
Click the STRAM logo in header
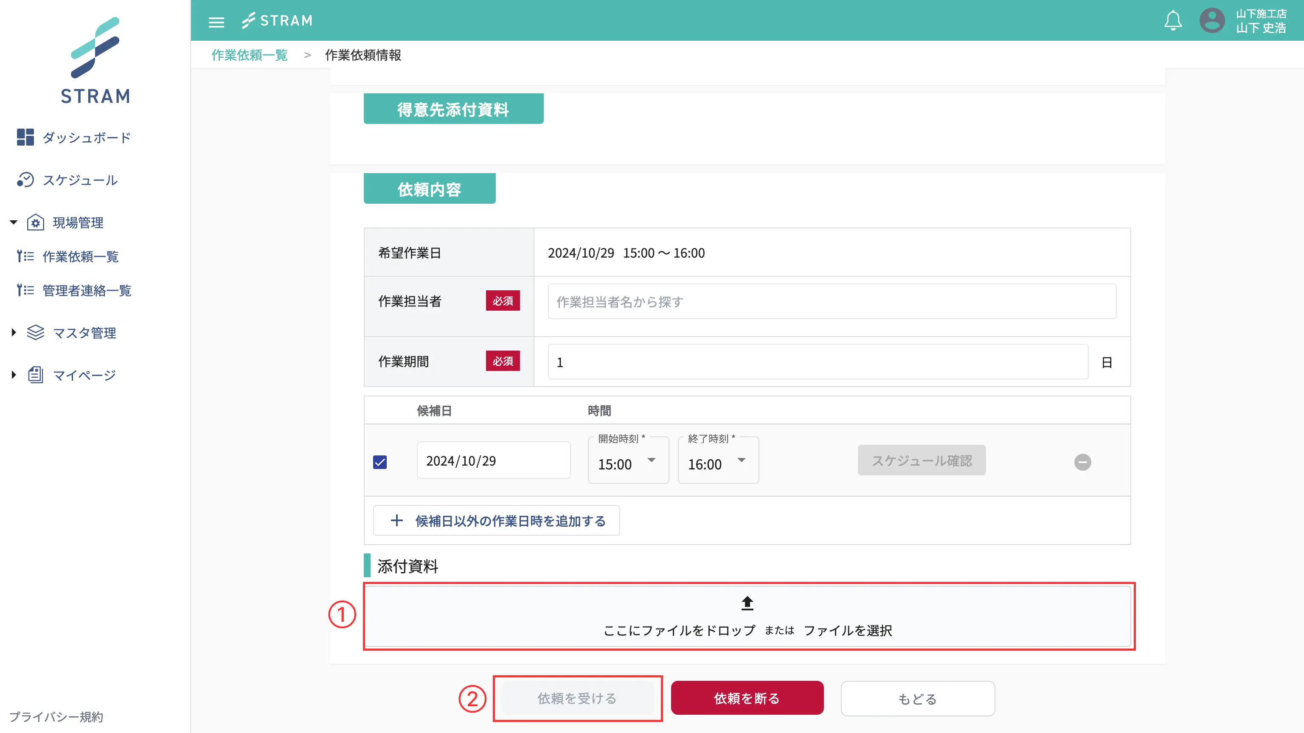[x=277, y=21]
